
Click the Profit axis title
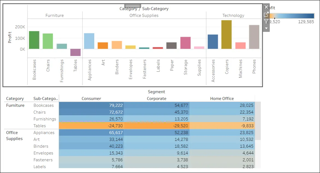(10, 37)
